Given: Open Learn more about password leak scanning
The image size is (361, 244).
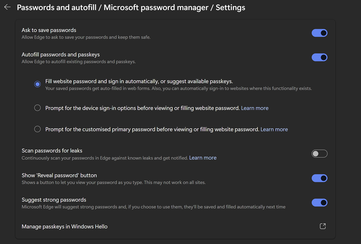Looking at the screenshot, I should coord(203,157).
